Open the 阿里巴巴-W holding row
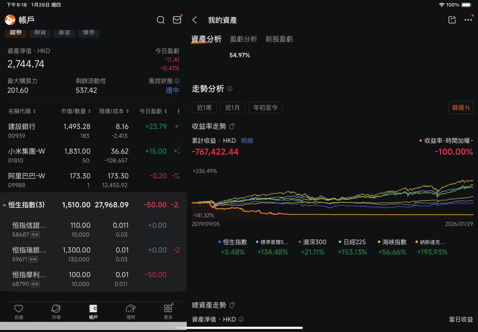Viewport: 478px width, 332px height. pyautogui.click(x=93, y=180)
